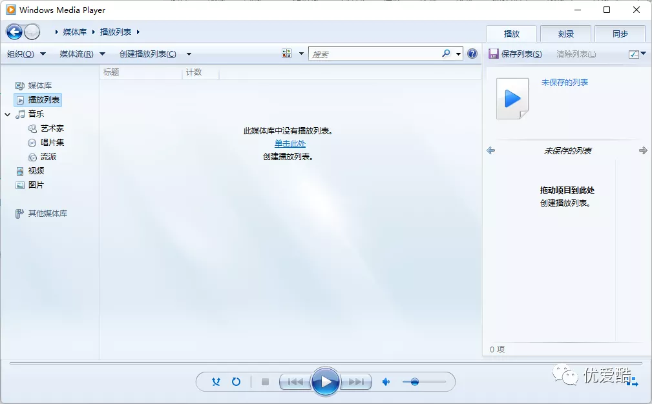
Task: Turn shuffle on in playback controls
Action: pos(216,381)
